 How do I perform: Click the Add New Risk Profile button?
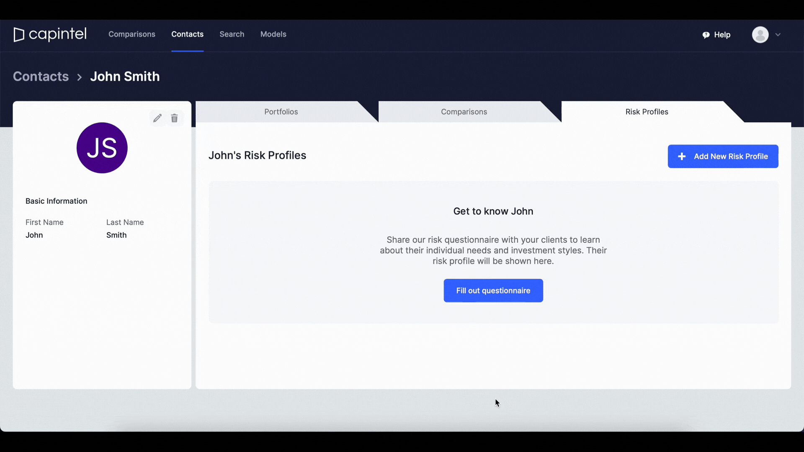pyautogui.click(x=730, y=157)
